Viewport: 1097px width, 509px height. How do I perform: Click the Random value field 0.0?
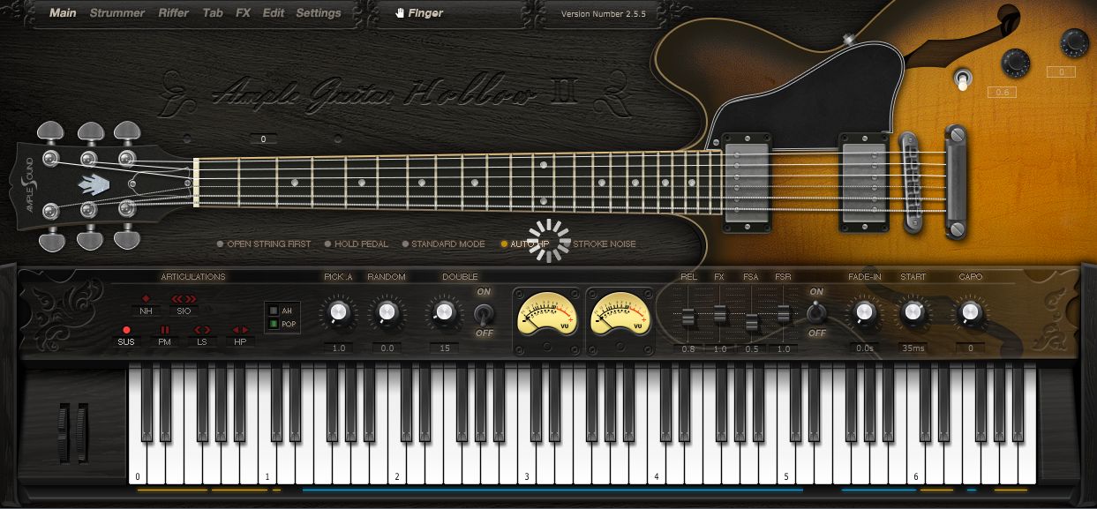tap(387, 348)
